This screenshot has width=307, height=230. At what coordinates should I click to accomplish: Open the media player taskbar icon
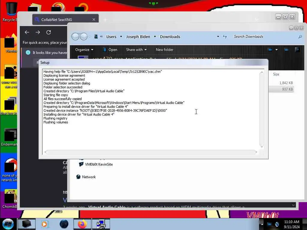(45, 224)
